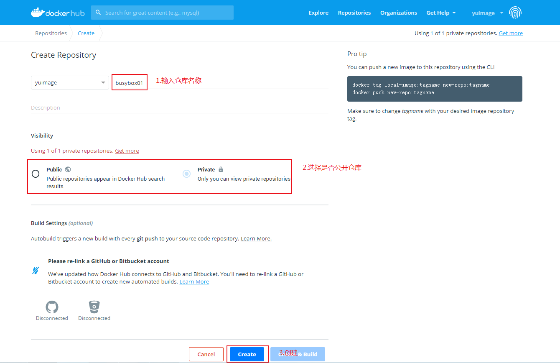
Task: Click the lock icon beside Private
Action: point(221,169)
